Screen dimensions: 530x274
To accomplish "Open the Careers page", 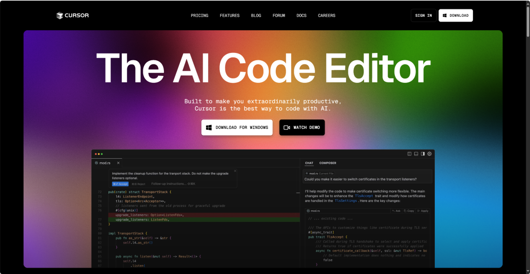I will 326,16.
